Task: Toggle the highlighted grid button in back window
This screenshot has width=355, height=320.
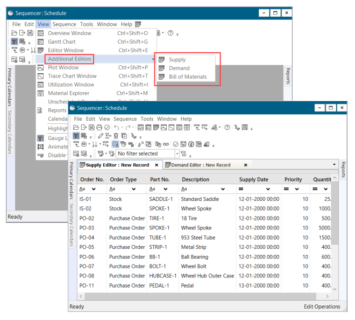Action: point(15,41)
